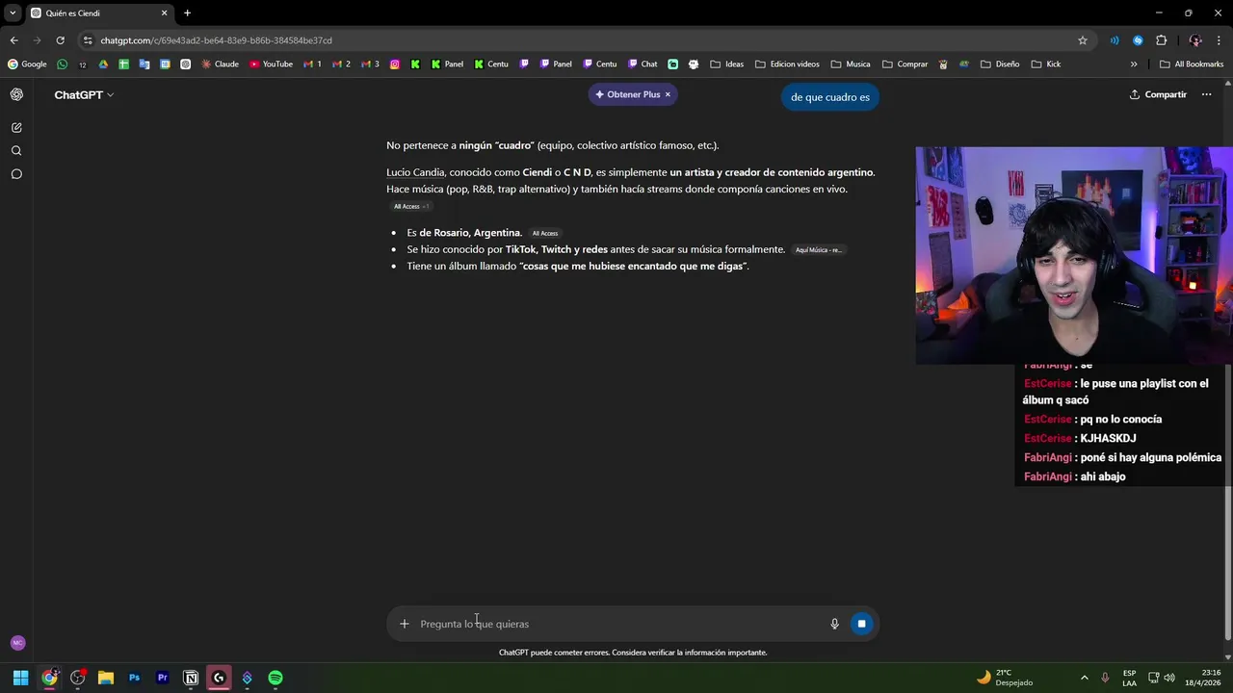The width and height of the screenshot is (1233, 693).
Task: Click the microphone dictation icon in prompt
Action: tap(835, 624)
